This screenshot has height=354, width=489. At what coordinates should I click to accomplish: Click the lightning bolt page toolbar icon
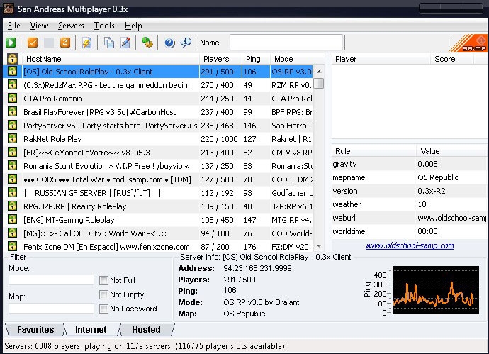(86, 43)
